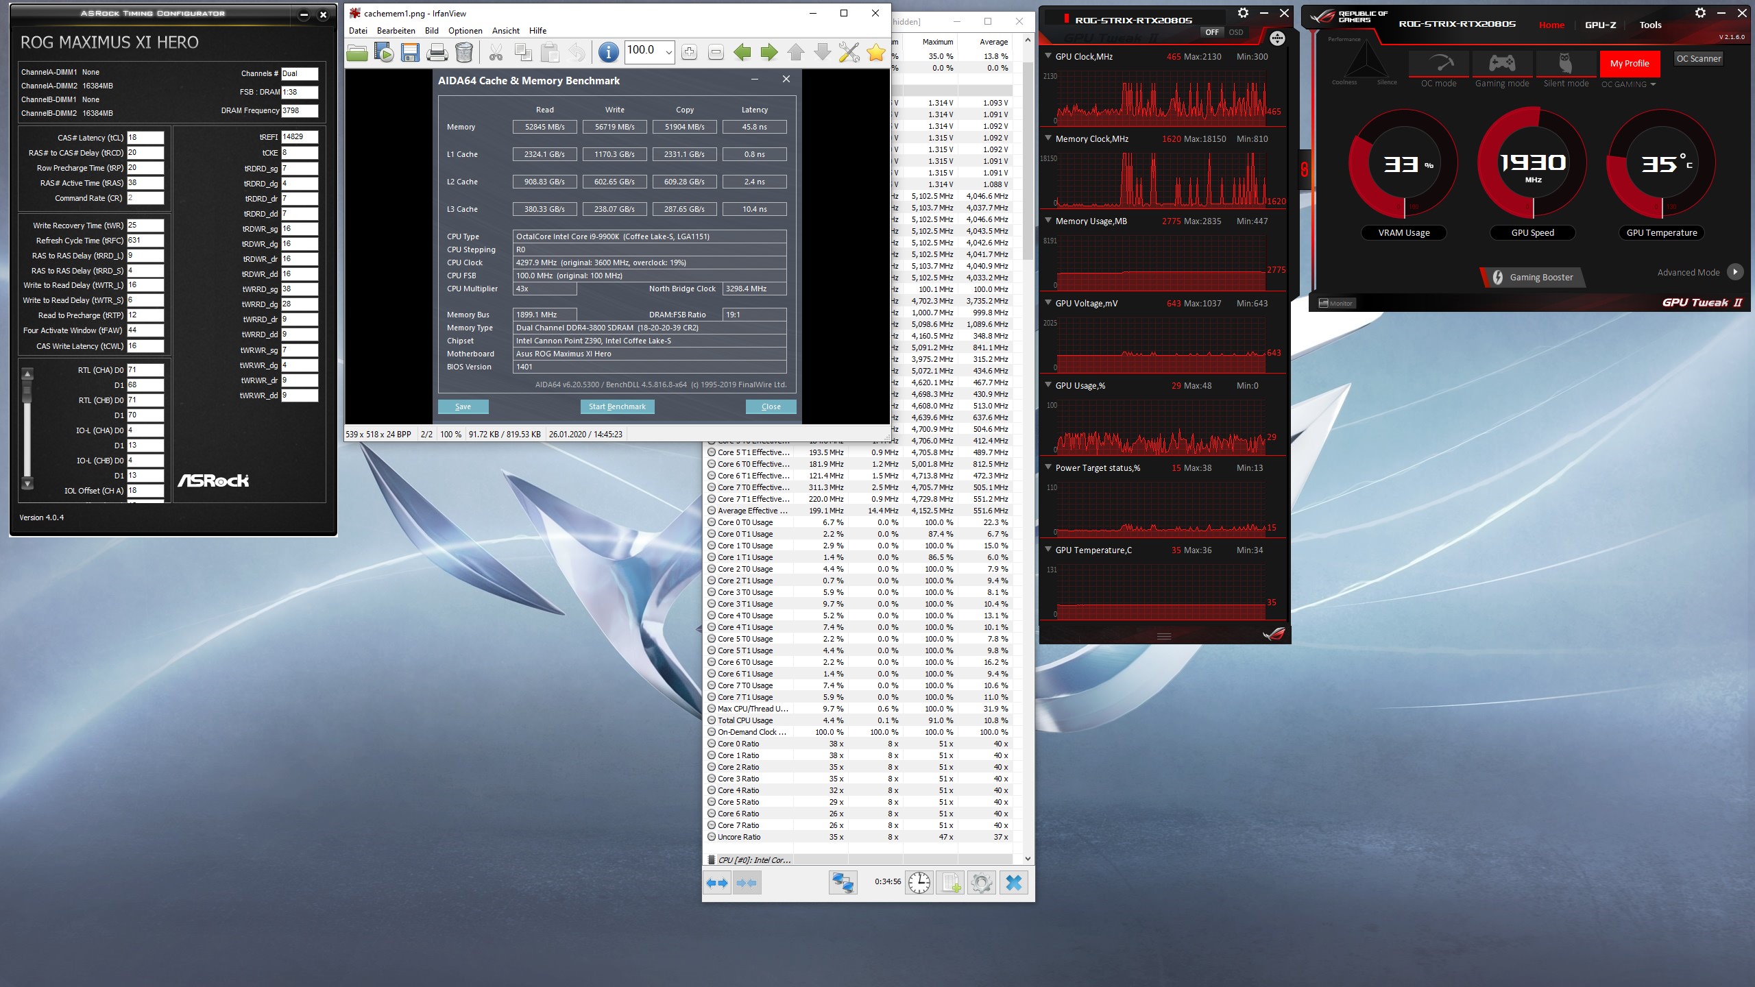Click the delete trash bin icon in the IrfanView toolbar
Screen dimensions: 1755x987
pos(464,53)
